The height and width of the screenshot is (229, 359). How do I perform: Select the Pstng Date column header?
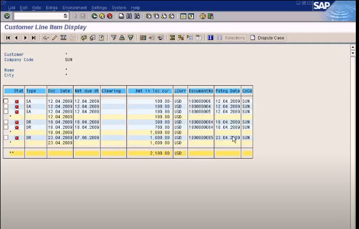pos(227,91)
